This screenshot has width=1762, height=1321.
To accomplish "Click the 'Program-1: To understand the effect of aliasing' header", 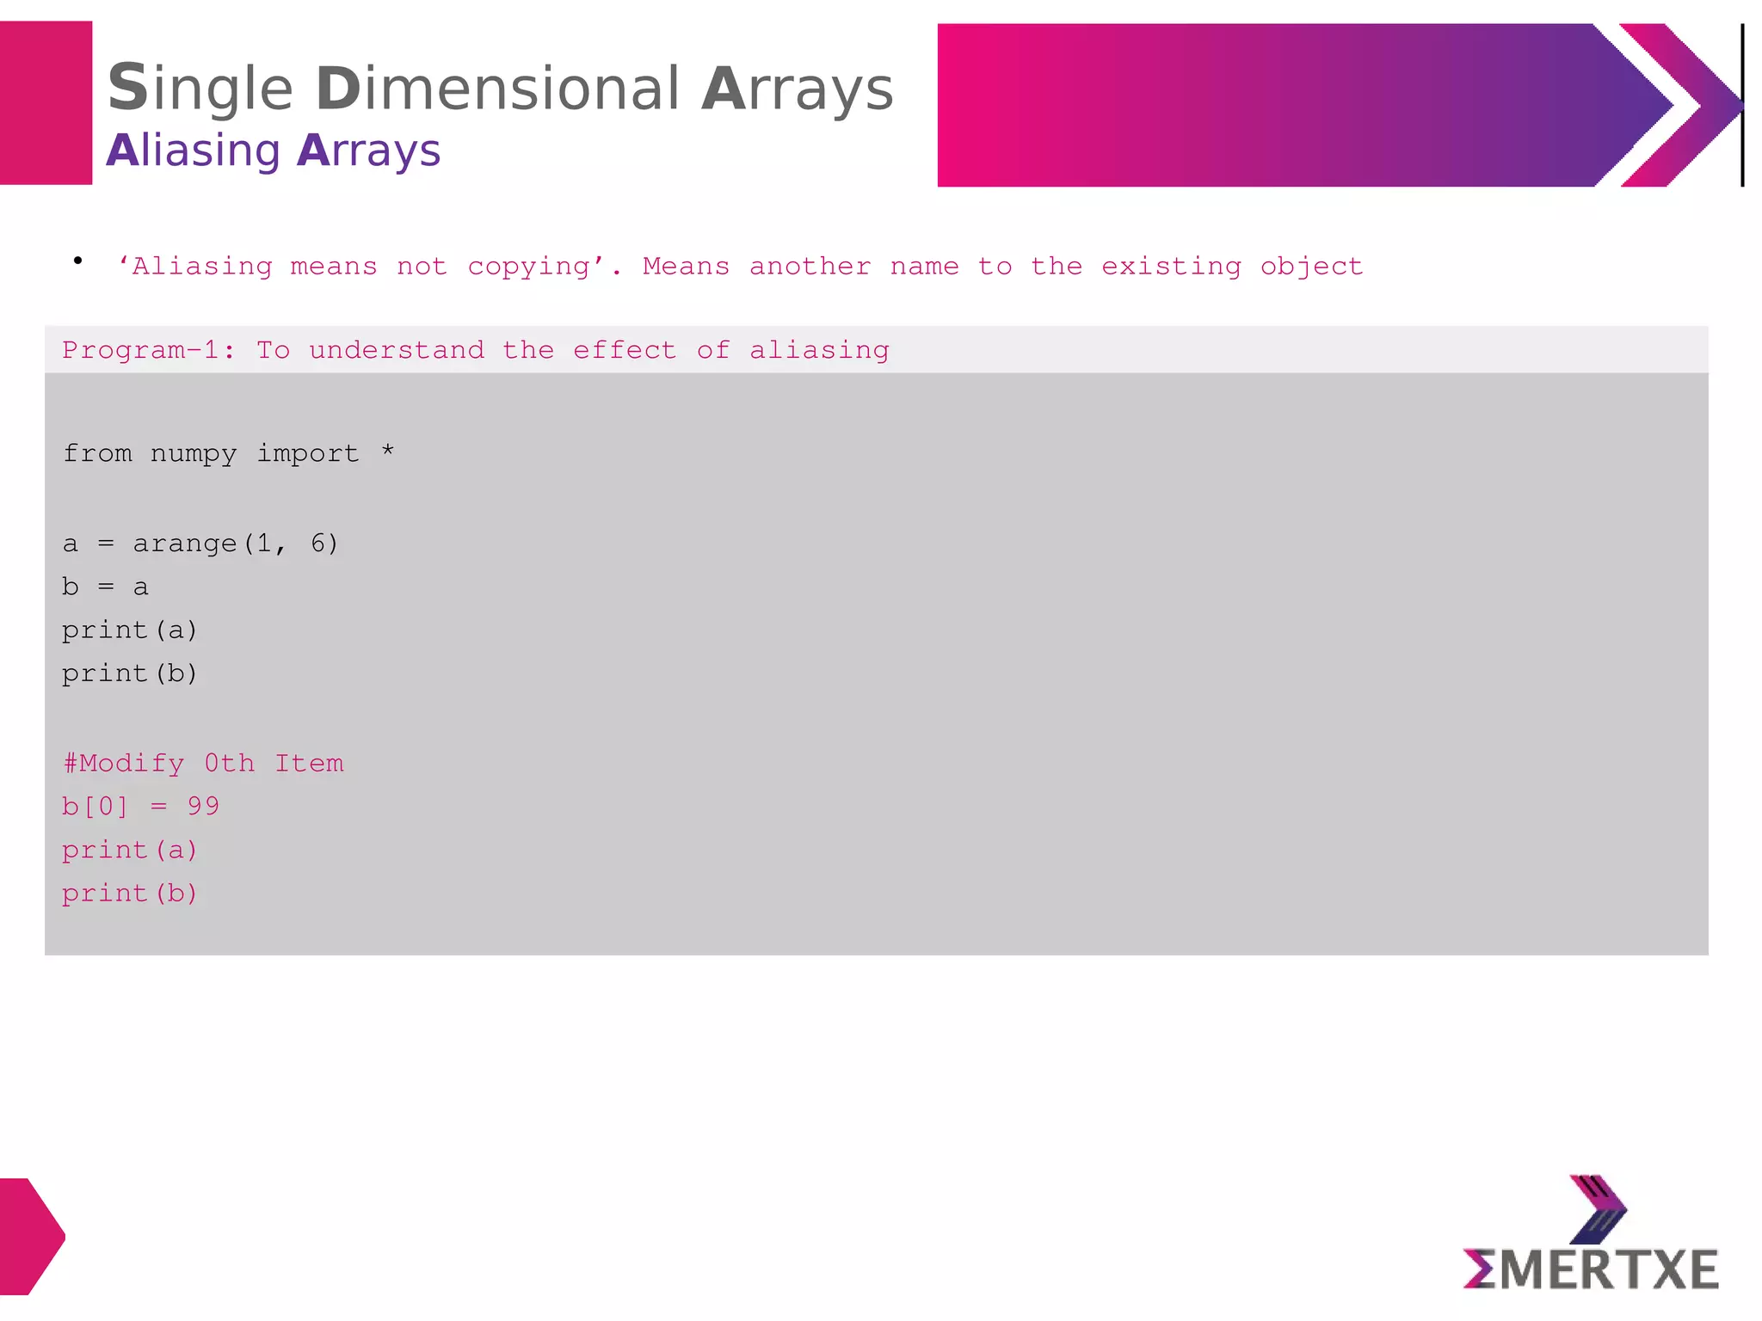I will (476, 350).
